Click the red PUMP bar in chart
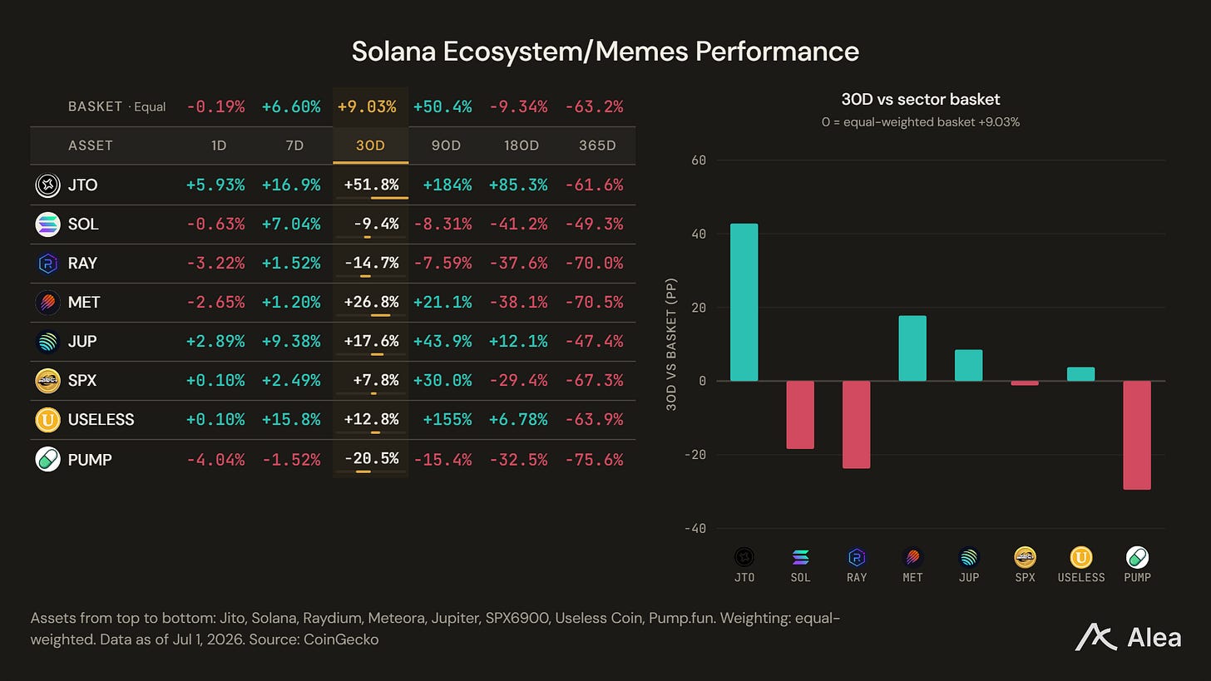The height and width of the screenshot is (681, 1211). tap(1137, 435)
